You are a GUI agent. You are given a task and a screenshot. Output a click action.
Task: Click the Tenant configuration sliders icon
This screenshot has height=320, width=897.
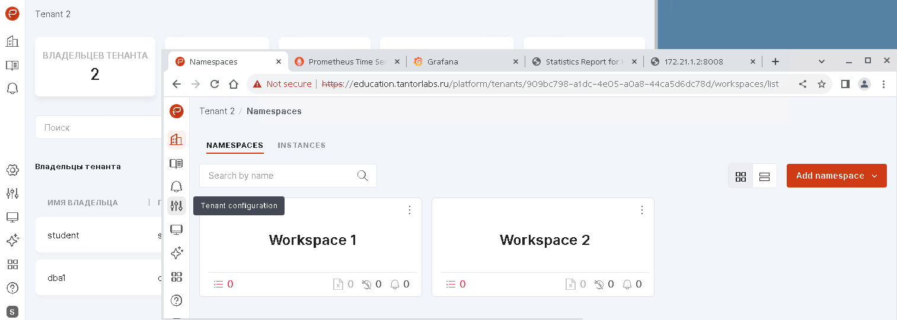pyautogui.click(x=176, y=206)
